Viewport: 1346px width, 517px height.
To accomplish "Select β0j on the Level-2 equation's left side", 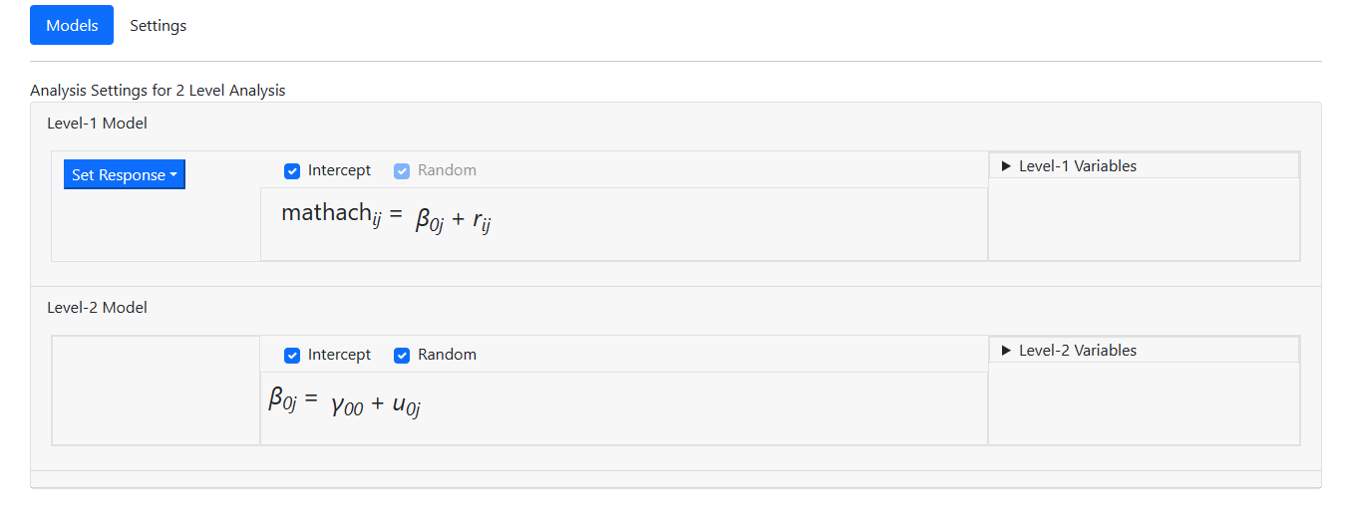I will click(x=283, y=400).
